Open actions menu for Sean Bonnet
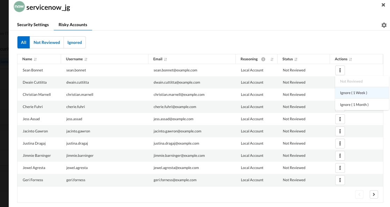 tap(340, 70)
